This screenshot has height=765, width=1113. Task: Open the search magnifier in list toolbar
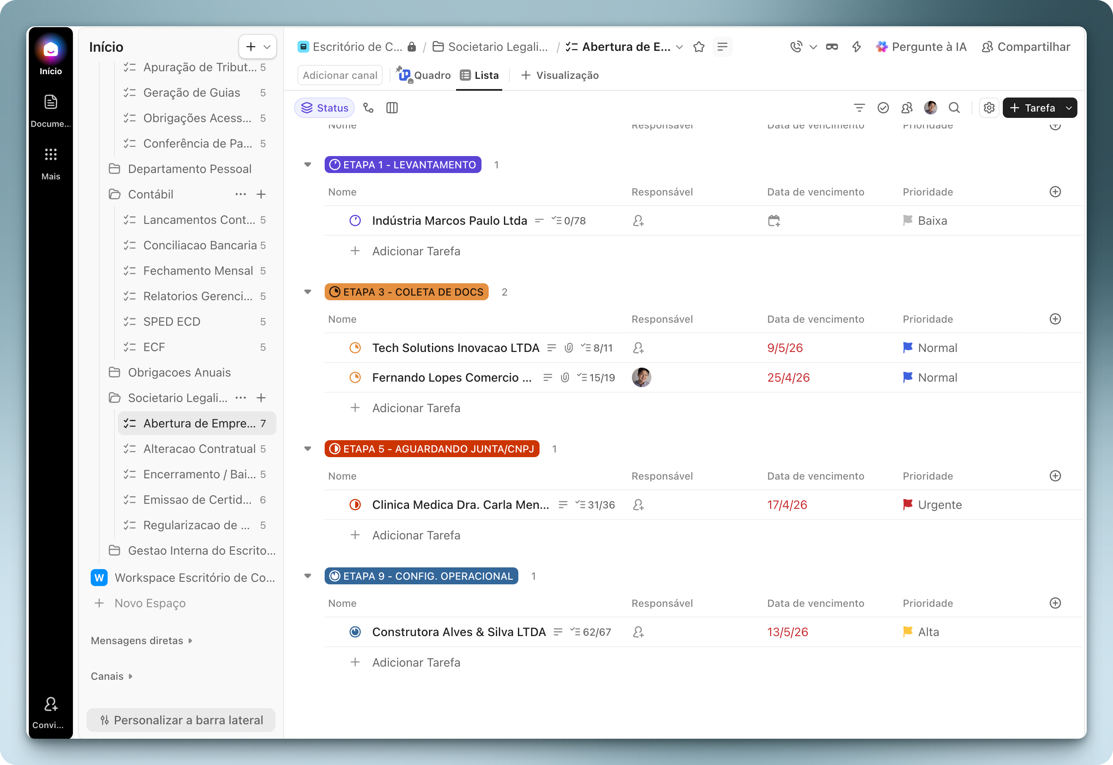pyautogui.click(x=954, y=108)
